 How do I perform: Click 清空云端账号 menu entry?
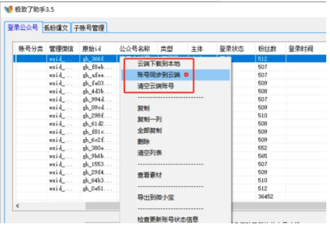(157, 86)
